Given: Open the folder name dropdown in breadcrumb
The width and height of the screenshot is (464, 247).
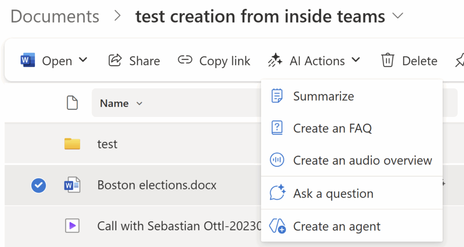Looking at the screenshot, I should 398,16.
